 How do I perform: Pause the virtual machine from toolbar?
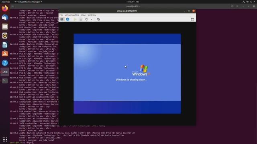point(81,19)
